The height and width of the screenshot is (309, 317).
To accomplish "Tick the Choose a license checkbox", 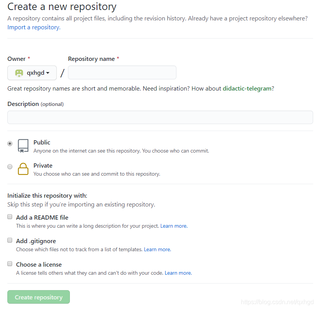I will (x=10, y=264).
